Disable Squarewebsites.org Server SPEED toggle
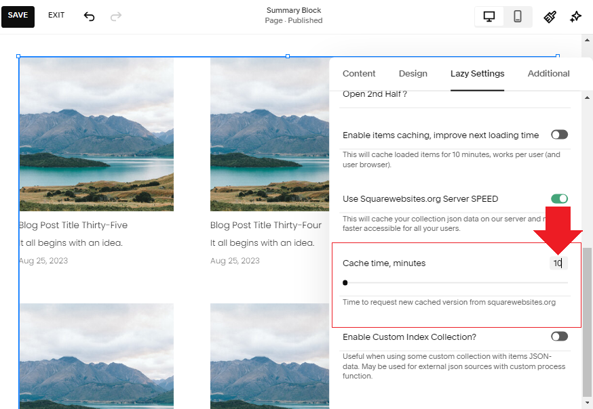Screen dimensions: 593x409 pos(559,198)
